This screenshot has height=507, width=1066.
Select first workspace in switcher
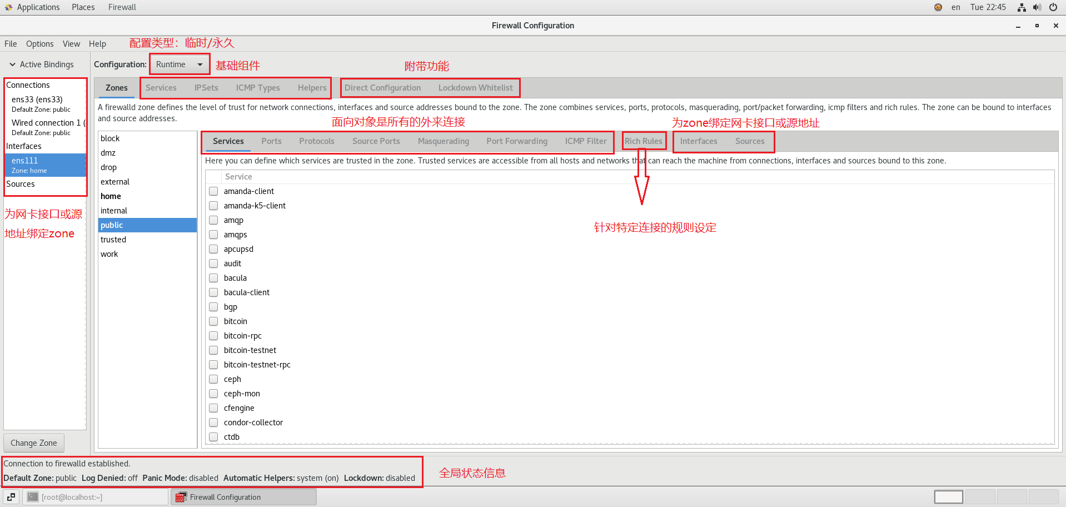tap(948, 497)
